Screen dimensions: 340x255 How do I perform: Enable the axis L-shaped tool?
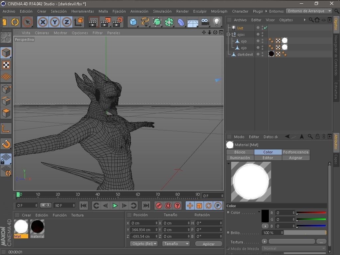[x=6, y=128]
